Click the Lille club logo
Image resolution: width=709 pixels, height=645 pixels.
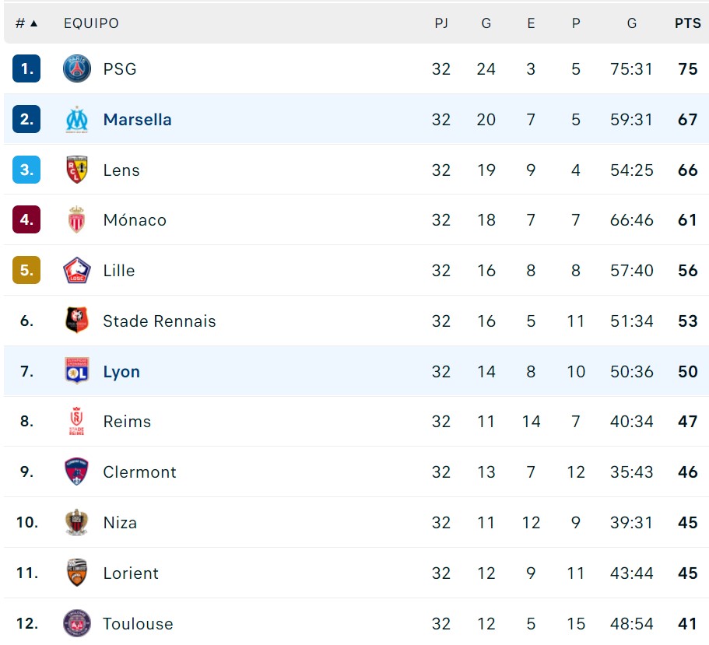[77, 271]
